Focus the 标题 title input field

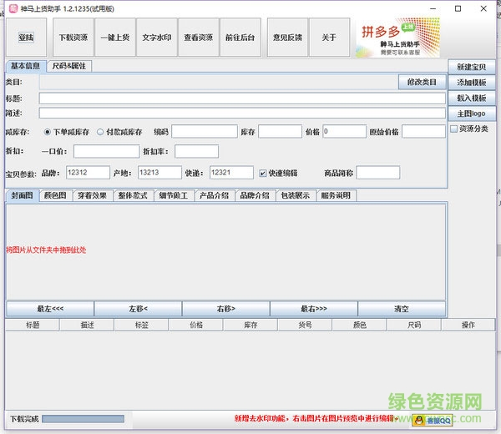(242, 98)
